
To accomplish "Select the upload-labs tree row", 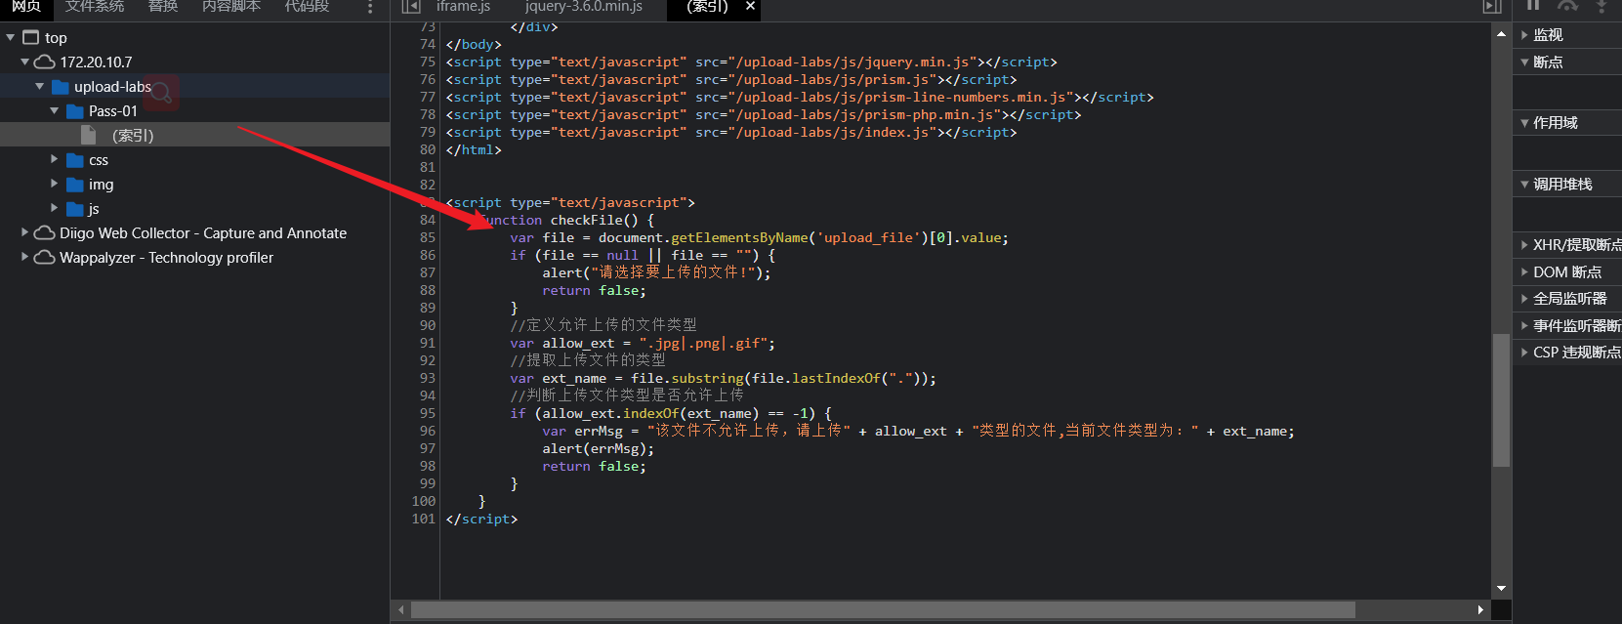I will (195, 87).
